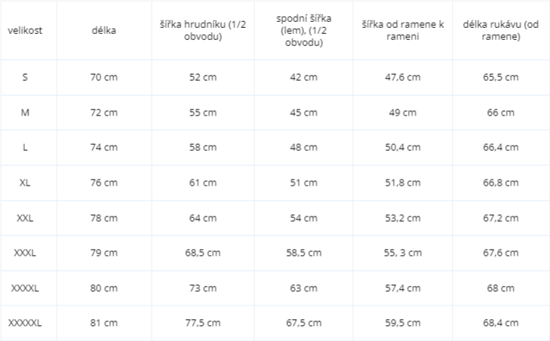
Task: Select the XXL size cell
Action: coord(25,218)
